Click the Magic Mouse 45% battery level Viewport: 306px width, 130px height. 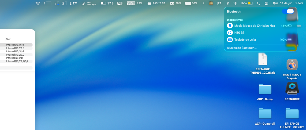(286, 26)
